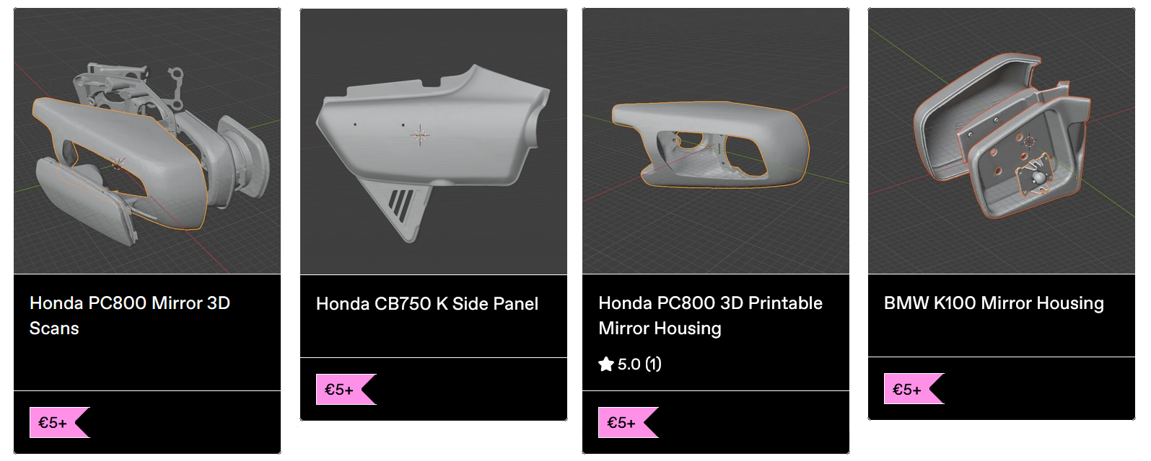Visit the "BMW K100 Mirror Housing" title link
The width and height of the screenshot is (1151, 461).
[x=994, y=303]
